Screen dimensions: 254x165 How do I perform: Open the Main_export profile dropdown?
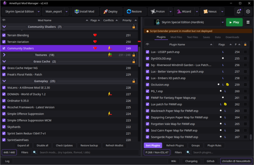point(67,12)
